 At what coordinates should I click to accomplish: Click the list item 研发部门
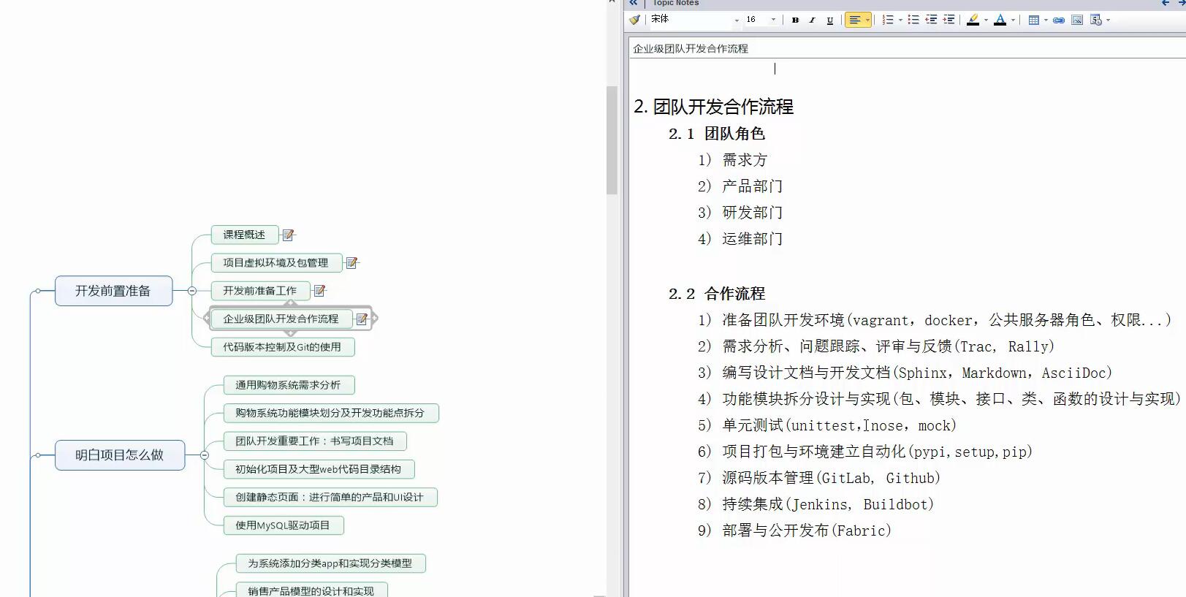click(x=753, y=213)
